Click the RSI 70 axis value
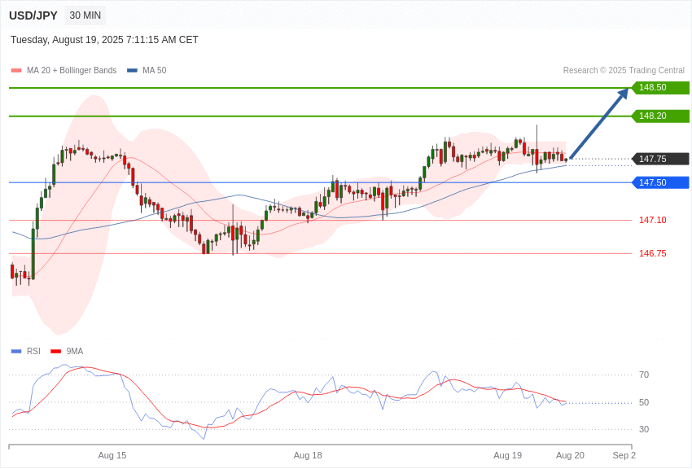Screen dimensions: 692x469 [644, 375]
